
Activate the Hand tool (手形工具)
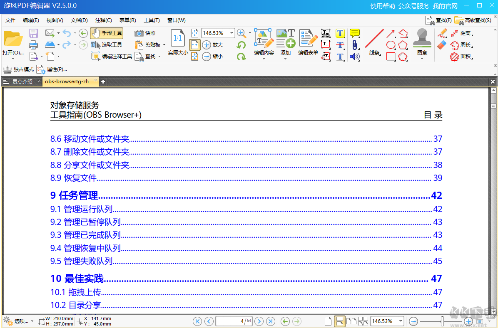[x=107, y=33]
